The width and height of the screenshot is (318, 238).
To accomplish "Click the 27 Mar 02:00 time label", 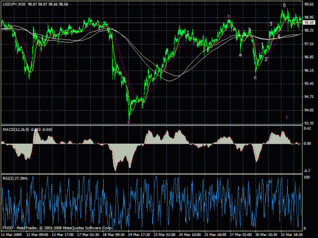I will coord(241,235).
